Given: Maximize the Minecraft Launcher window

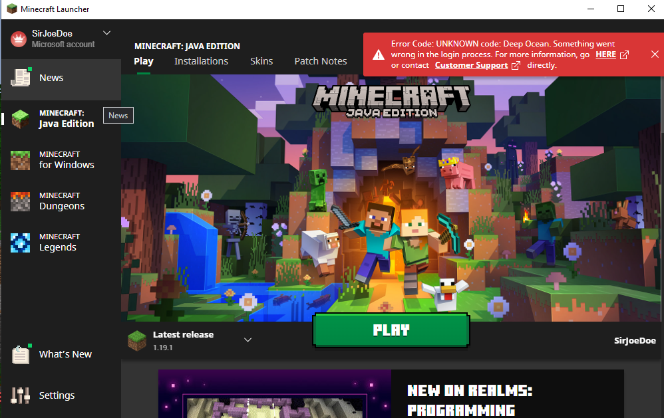Looking at the screenshot, I should [621, 9].
